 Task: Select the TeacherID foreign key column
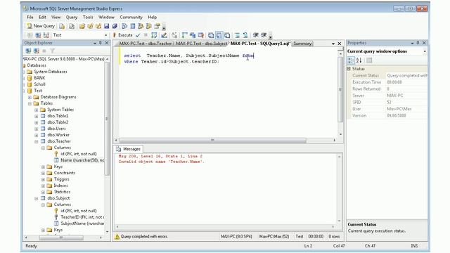82,217
